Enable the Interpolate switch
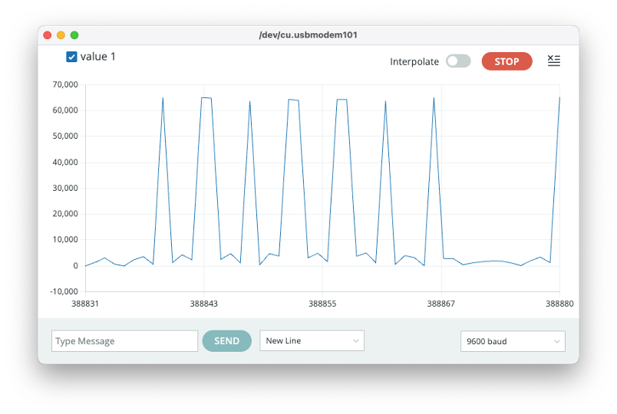Viewport: 617px width, 414px height. (x=458, y=61)
